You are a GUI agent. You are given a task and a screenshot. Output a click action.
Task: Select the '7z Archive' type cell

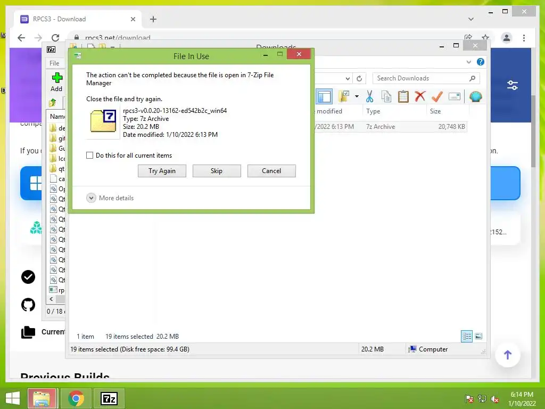(380, 127)
